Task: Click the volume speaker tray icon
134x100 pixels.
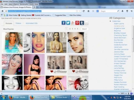Action: [x=121, y=97]
